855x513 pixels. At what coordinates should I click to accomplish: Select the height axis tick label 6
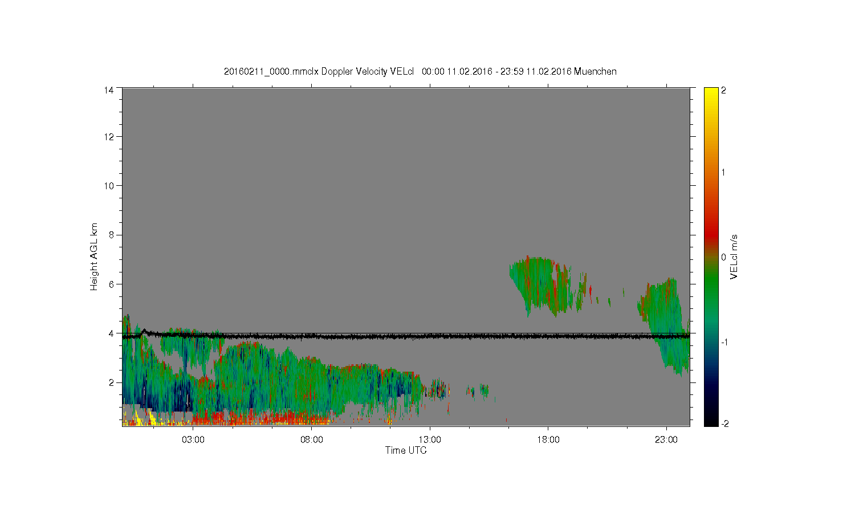coord(111,284)
